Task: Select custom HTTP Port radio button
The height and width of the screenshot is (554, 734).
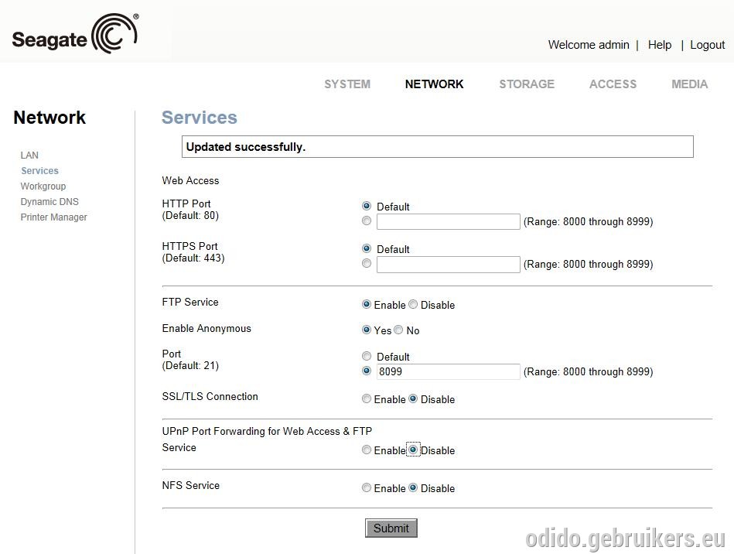Action: pyautogui.click(x=367, y=221)
